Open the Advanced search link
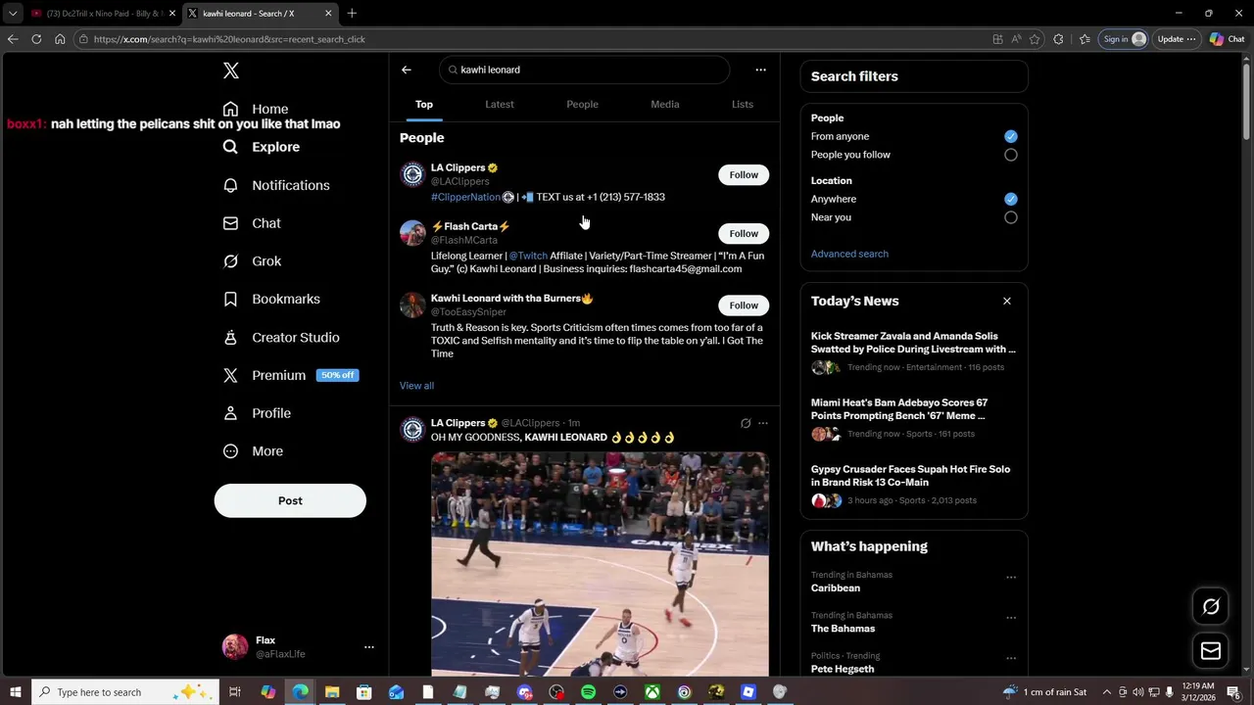This screenshot has height=705, width=1254. (x=849, y=254)
